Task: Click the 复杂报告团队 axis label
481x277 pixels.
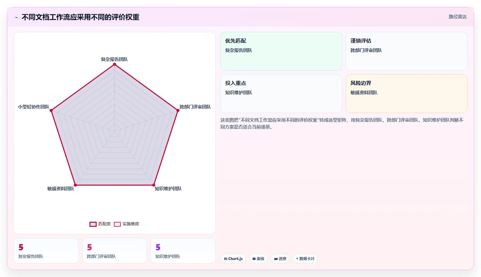Action: click(115, 59)
